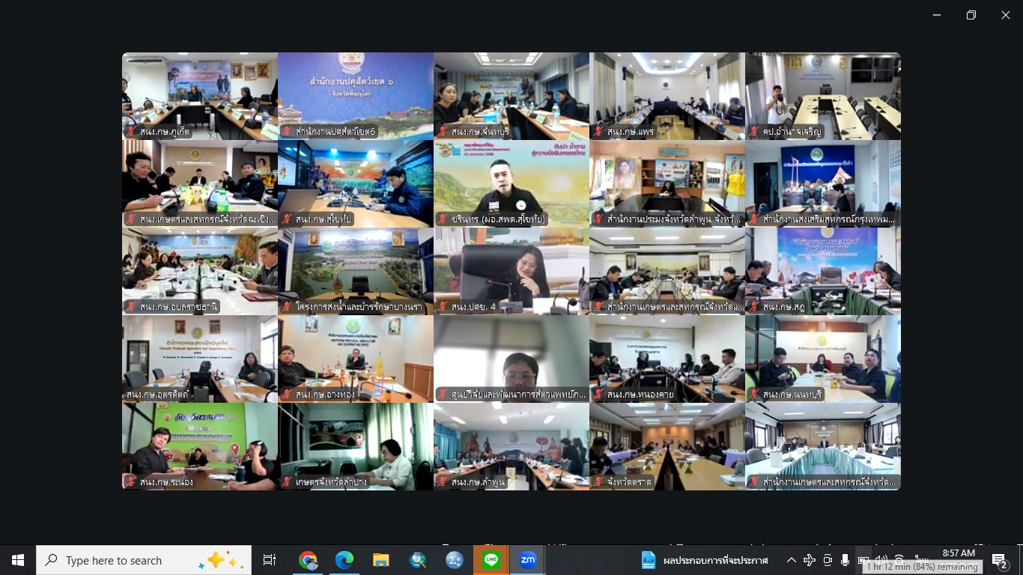This screenshot has height=575, width=1023.
Task: Open the ผลประกอบการที่จะประกาศ document taskbar item
Action: [704, 560]
